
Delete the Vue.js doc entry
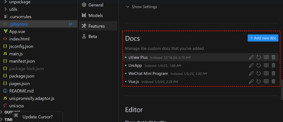pos(273,82)
